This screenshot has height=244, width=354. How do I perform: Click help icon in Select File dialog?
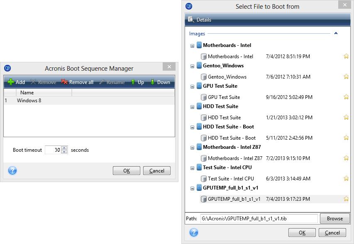click(x=194, y=232)
